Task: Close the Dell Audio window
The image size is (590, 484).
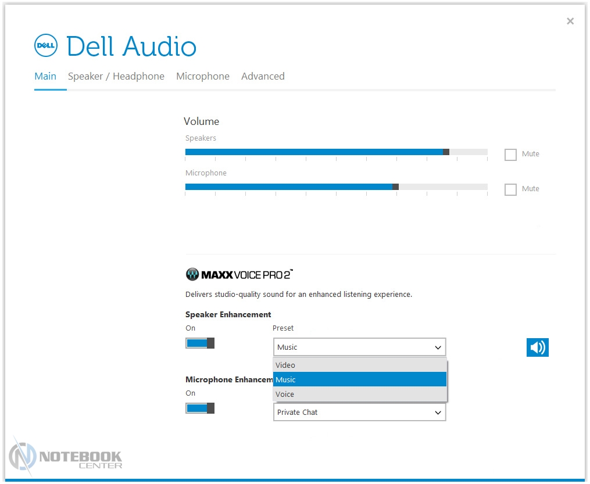Action: [570, 21]
